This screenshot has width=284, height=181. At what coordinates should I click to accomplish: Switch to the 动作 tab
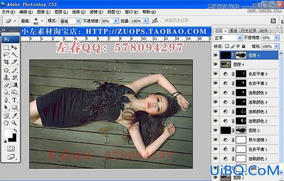click(264, 31)
